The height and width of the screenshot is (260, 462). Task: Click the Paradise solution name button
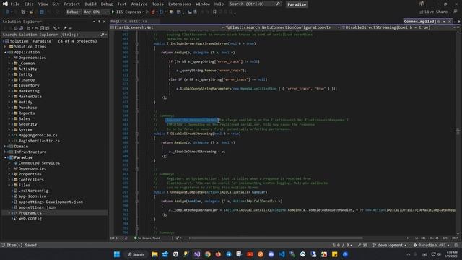[x=297, y=4]
